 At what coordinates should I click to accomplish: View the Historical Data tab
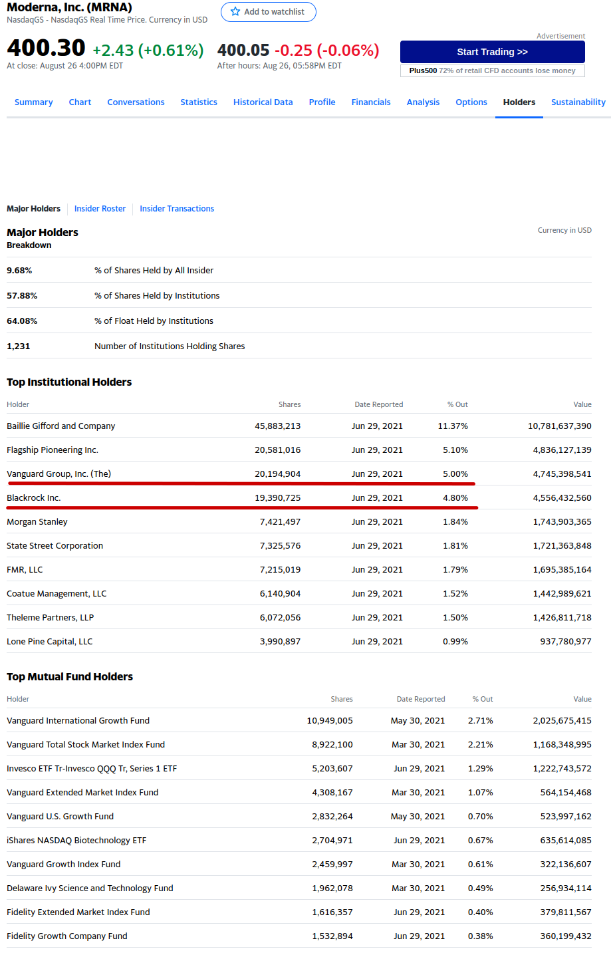click(x=263, y=102)
